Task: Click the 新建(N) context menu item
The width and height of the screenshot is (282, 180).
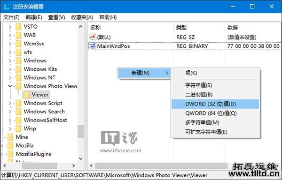Action: tap(144, 73)
